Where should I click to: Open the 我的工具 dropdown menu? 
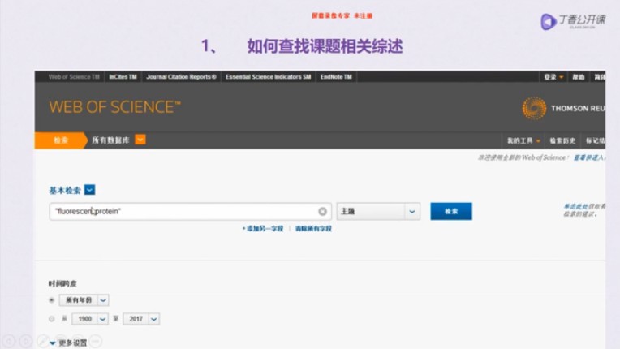(x=523, y=140)
